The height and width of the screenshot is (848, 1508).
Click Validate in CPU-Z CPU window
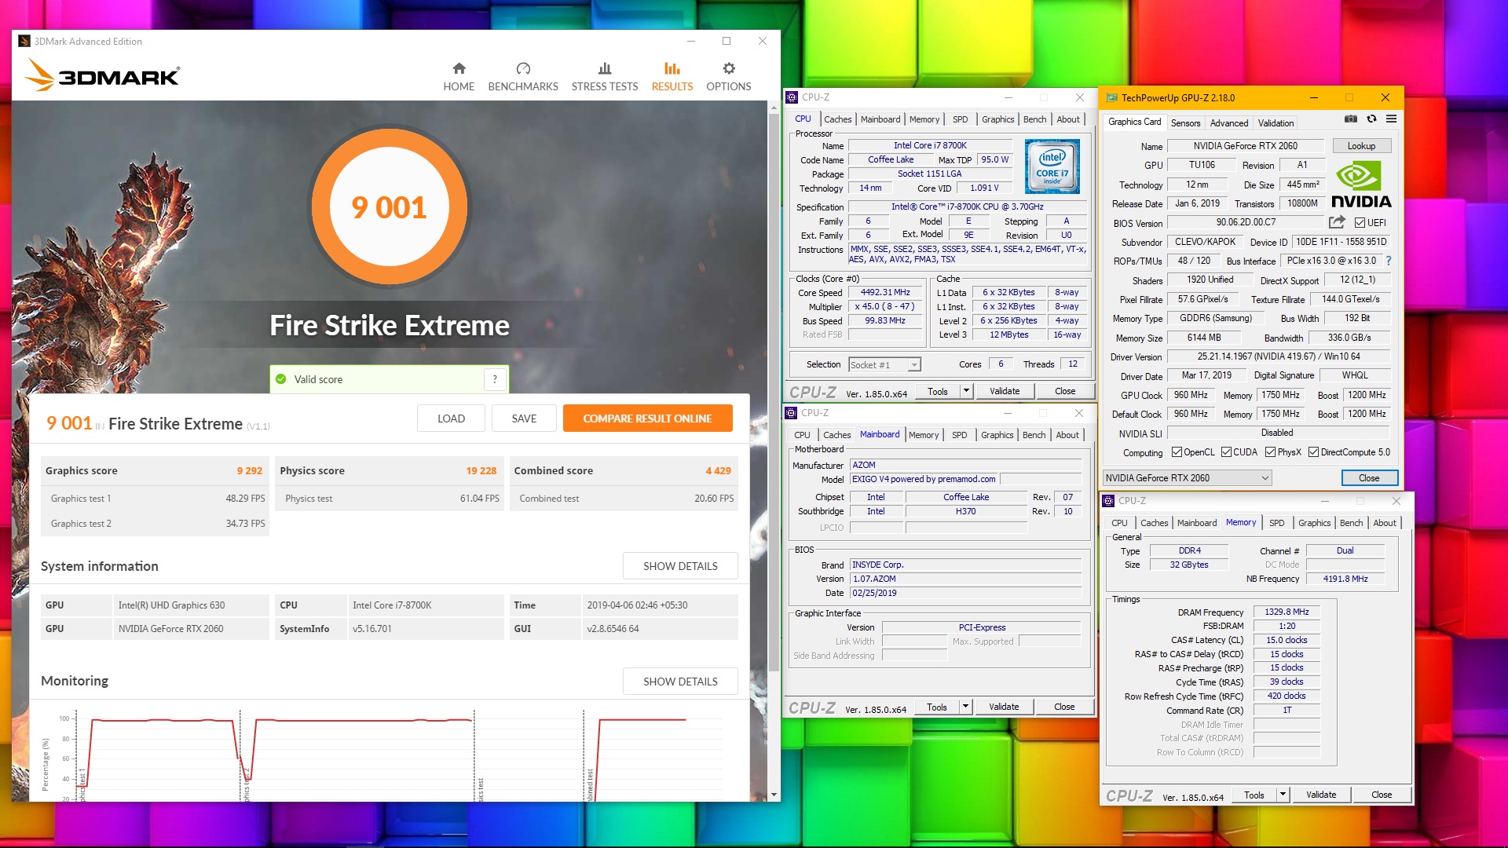pos(1004,391)
